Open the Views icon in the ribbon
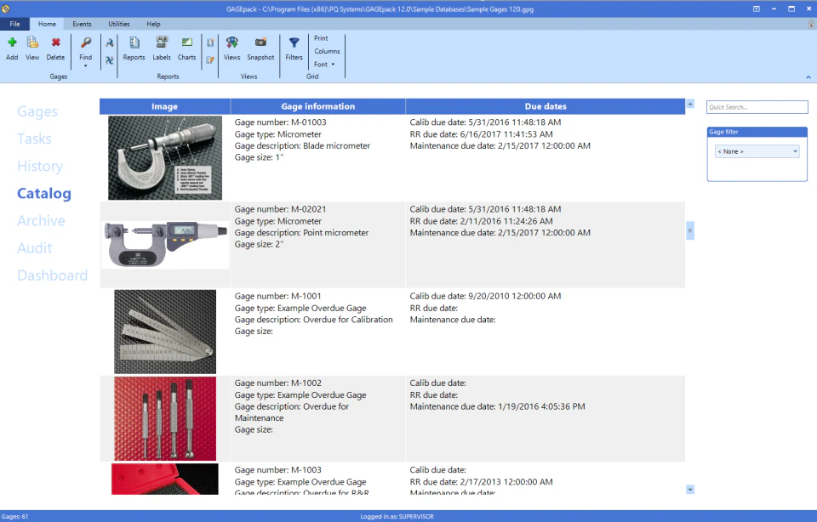 click(231, 48)
